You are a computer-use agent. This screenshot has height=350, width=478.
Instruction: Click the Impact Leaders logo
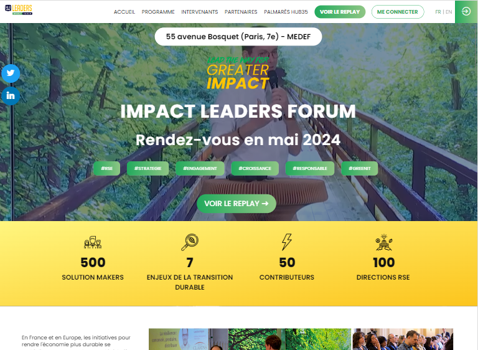pos(19,10)
